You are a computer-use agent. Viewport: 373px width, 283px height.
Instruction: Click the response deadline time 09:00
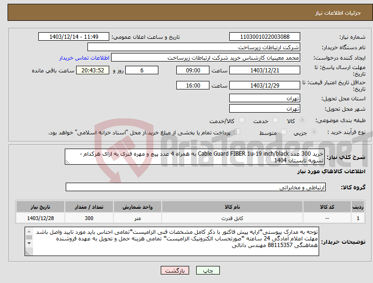tap(193, 70)
